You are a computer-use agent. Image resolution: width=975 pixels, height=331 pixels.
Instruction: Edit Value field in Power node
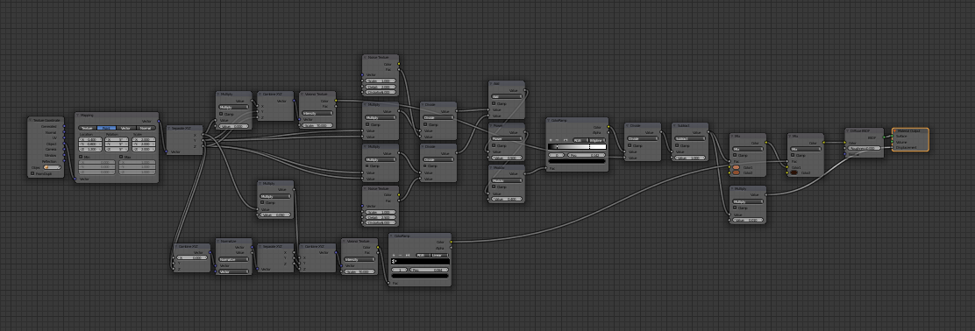click(x=507, y=158)
